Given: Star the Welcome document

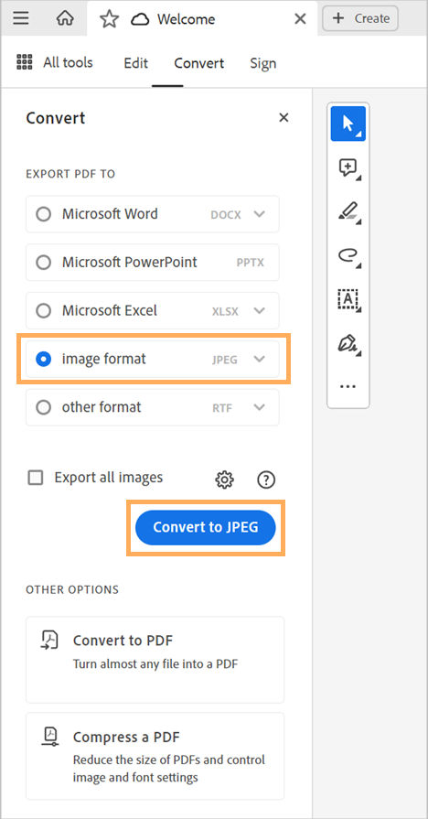Looking at the screenshot, I should click(109, 19).
